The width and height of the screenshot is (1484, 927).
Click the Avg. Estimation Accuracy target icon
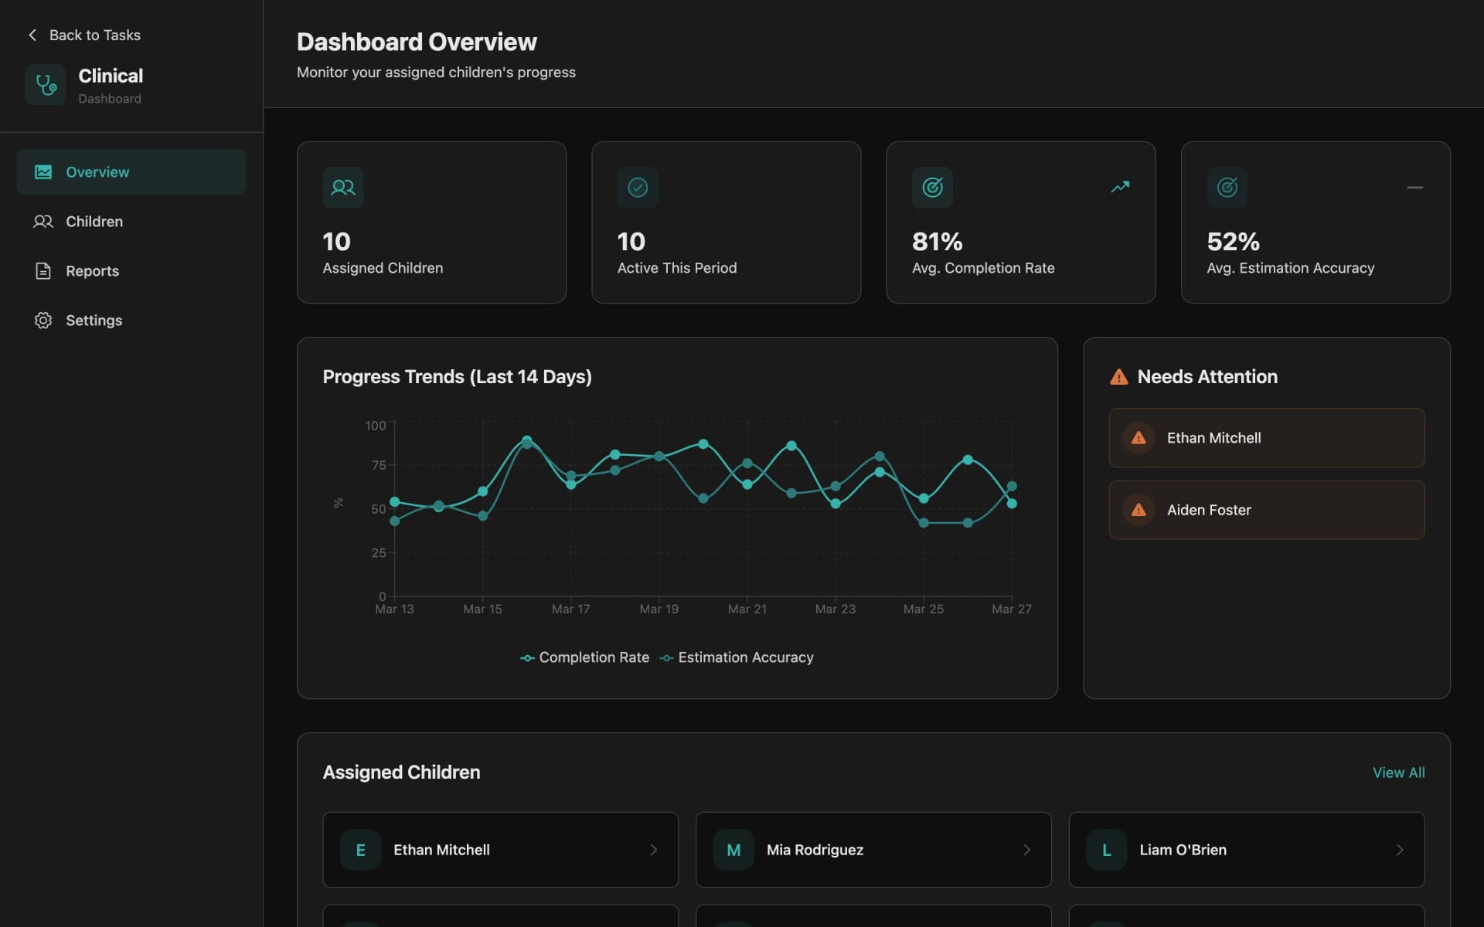tap(1227, 188)
